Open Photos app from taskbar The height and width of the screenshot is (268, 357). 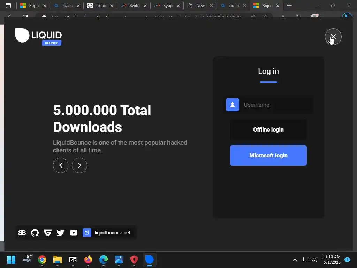click(119, 260)
